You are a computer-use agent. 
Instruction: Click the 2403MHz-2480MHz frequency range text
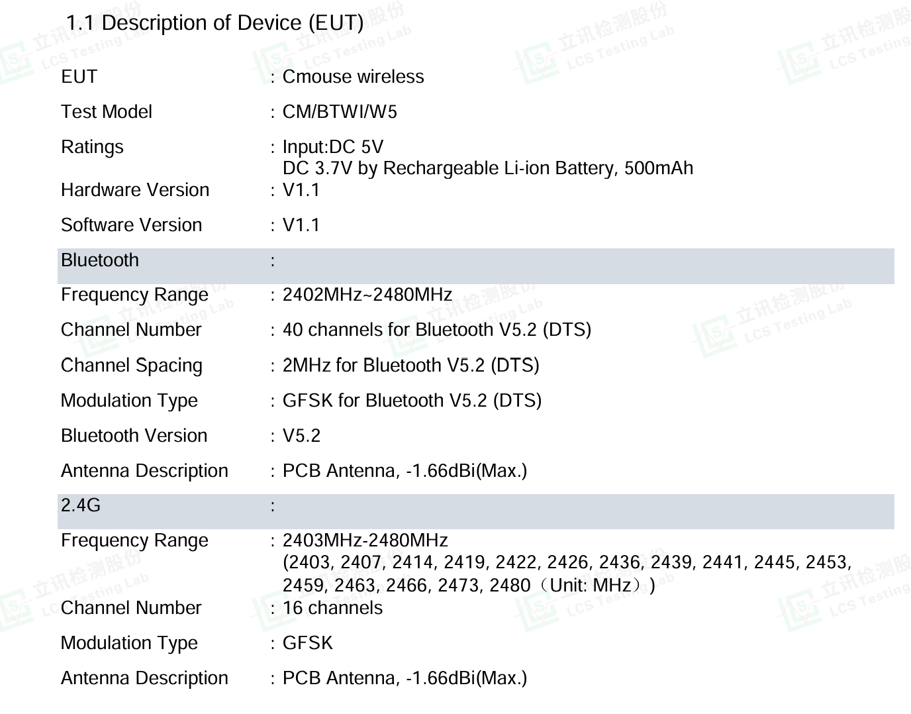[365, 540]
